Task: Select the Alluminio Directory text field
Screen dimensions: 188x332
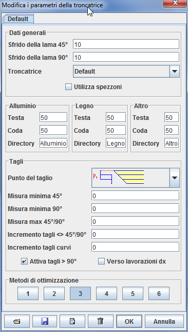Action: point(53,143)
